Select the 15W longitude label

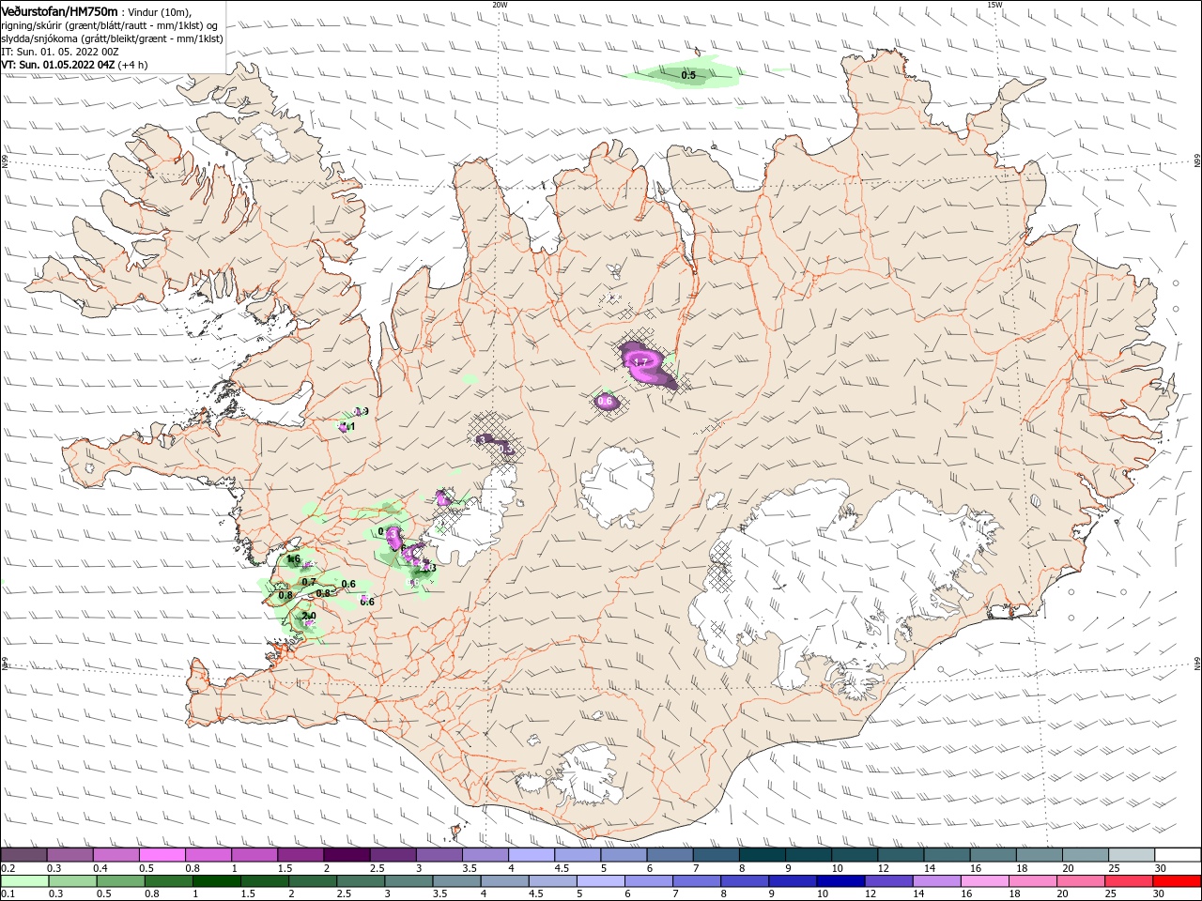[x=994, y=5]
